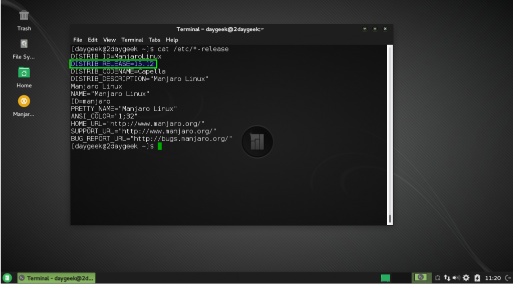The image size is (513, 284).
Task: Open the Tabs menu in Terminal
Action: (154, 40)
